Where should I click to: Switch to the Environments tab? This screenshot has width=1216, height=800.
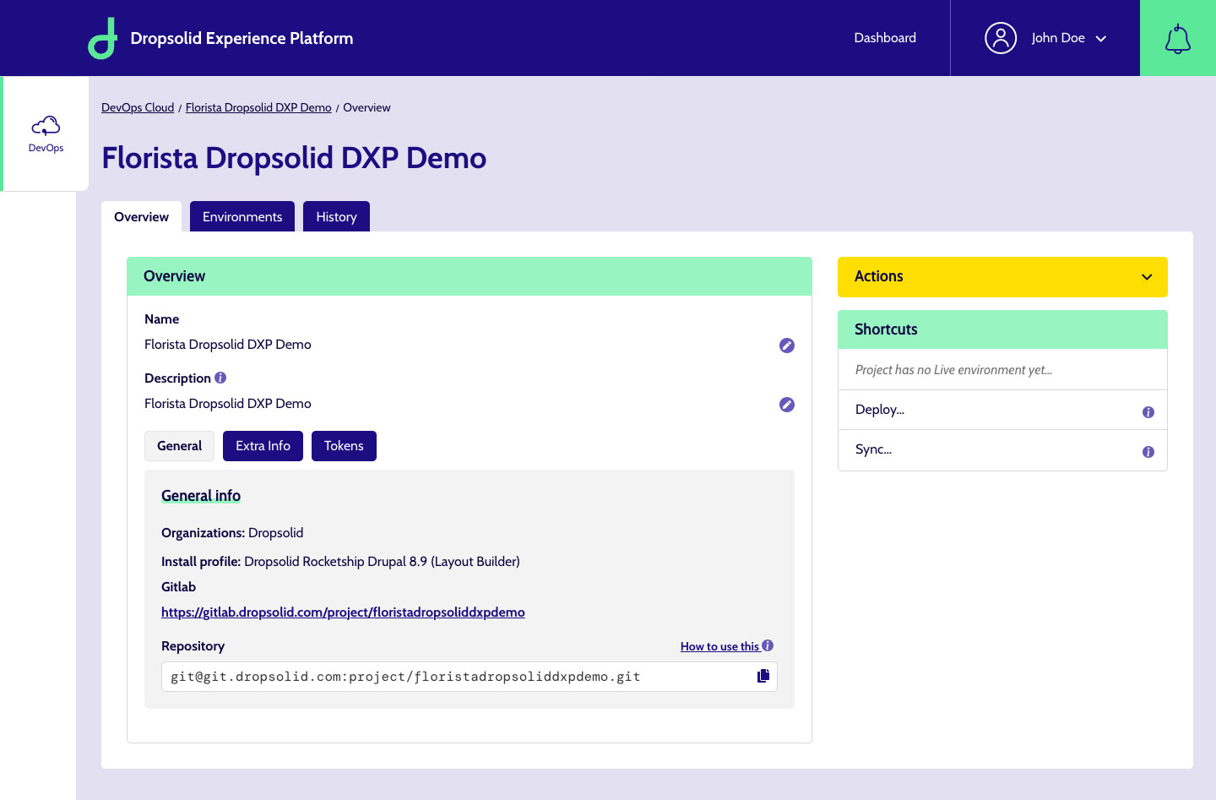(242, 216)
